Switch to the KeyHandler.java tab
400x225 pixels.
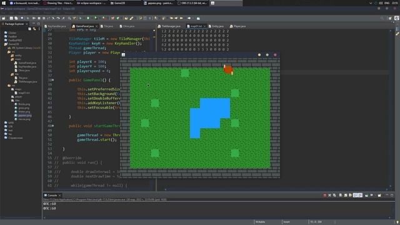point(55,26)
